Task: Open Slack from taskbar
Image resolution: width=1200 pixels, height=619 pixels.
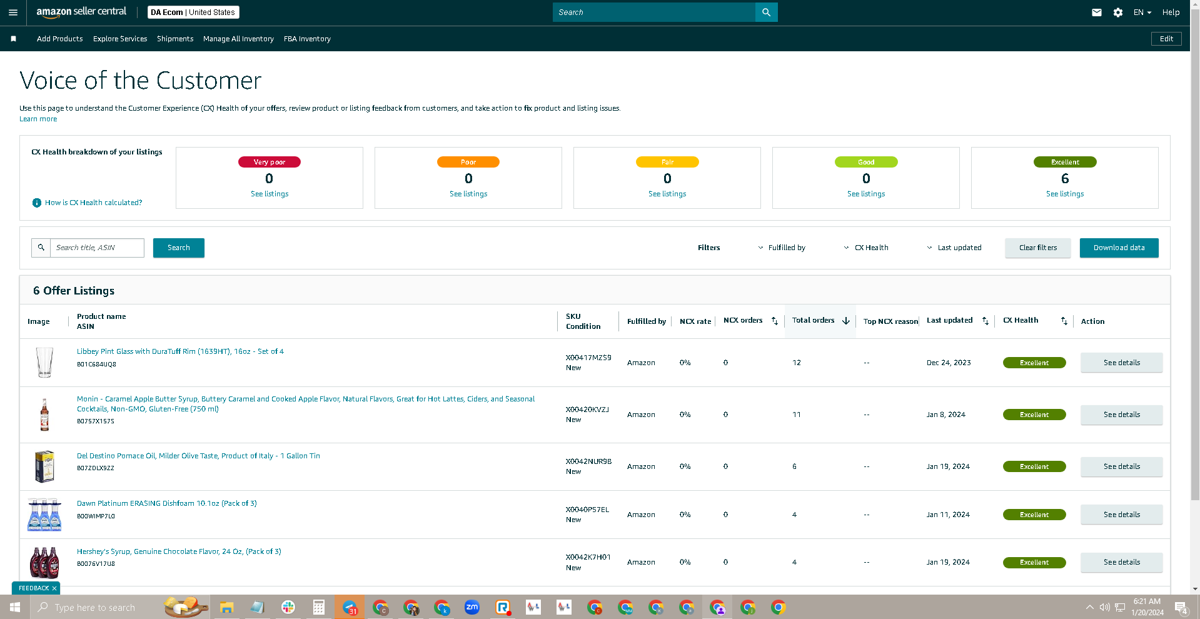Action: point(288,607)
